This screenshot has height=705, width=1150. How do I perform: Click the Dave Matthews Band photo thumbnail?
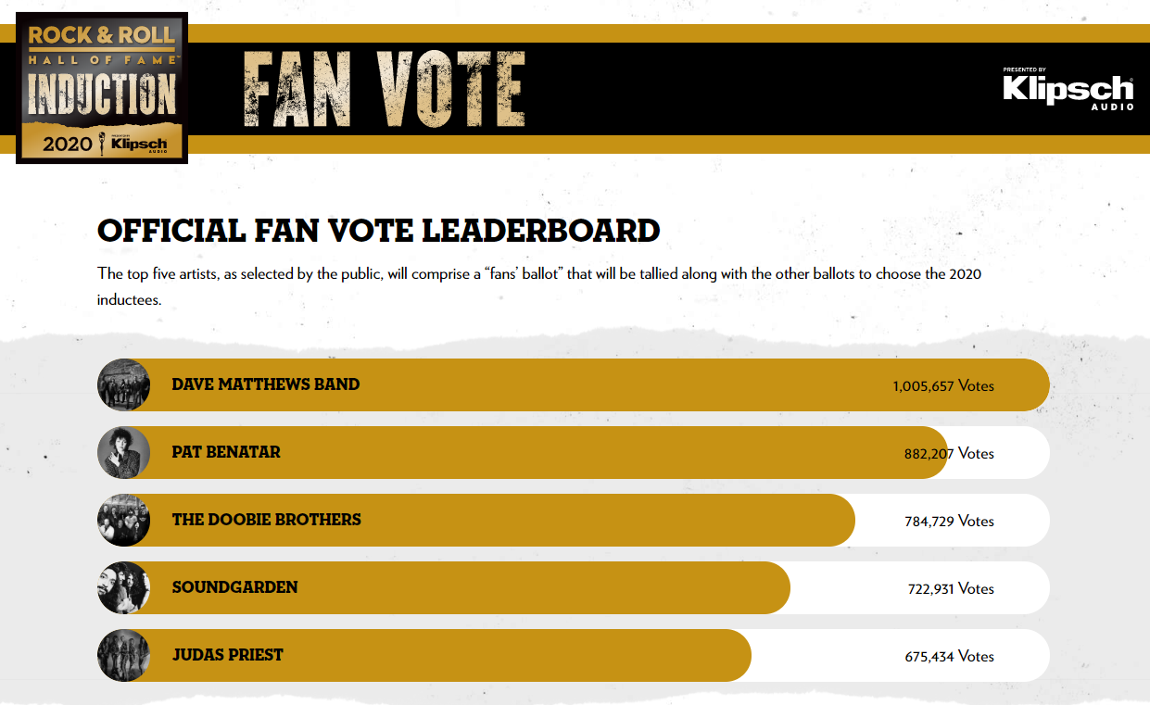[x=123, y=384]
